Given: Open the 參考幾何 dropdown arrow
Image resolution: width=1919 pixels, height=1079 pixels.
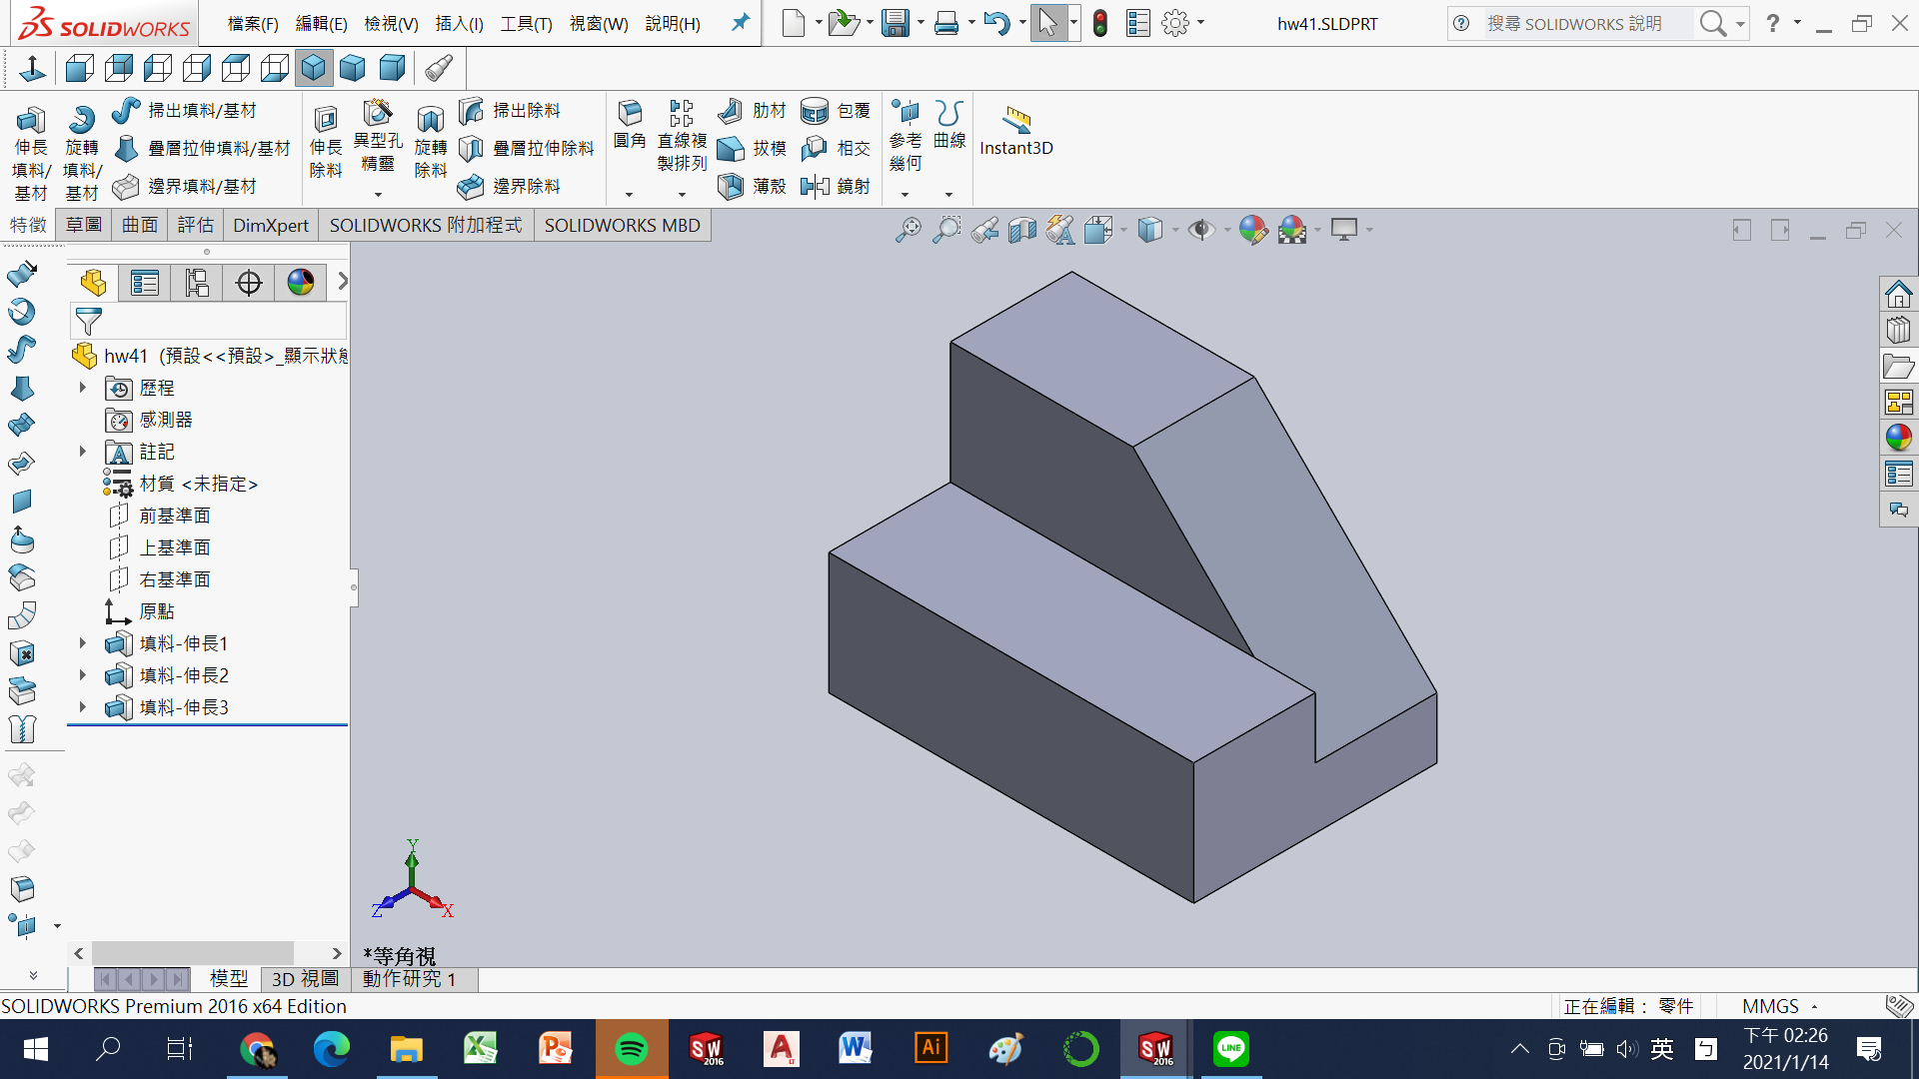Looking at the screenshot, I should click(905, 195).
